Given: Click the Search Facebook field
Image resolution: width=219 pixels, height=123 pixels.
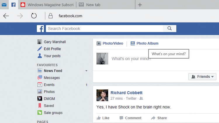Looking at the screenshot, I should [104, 29].
